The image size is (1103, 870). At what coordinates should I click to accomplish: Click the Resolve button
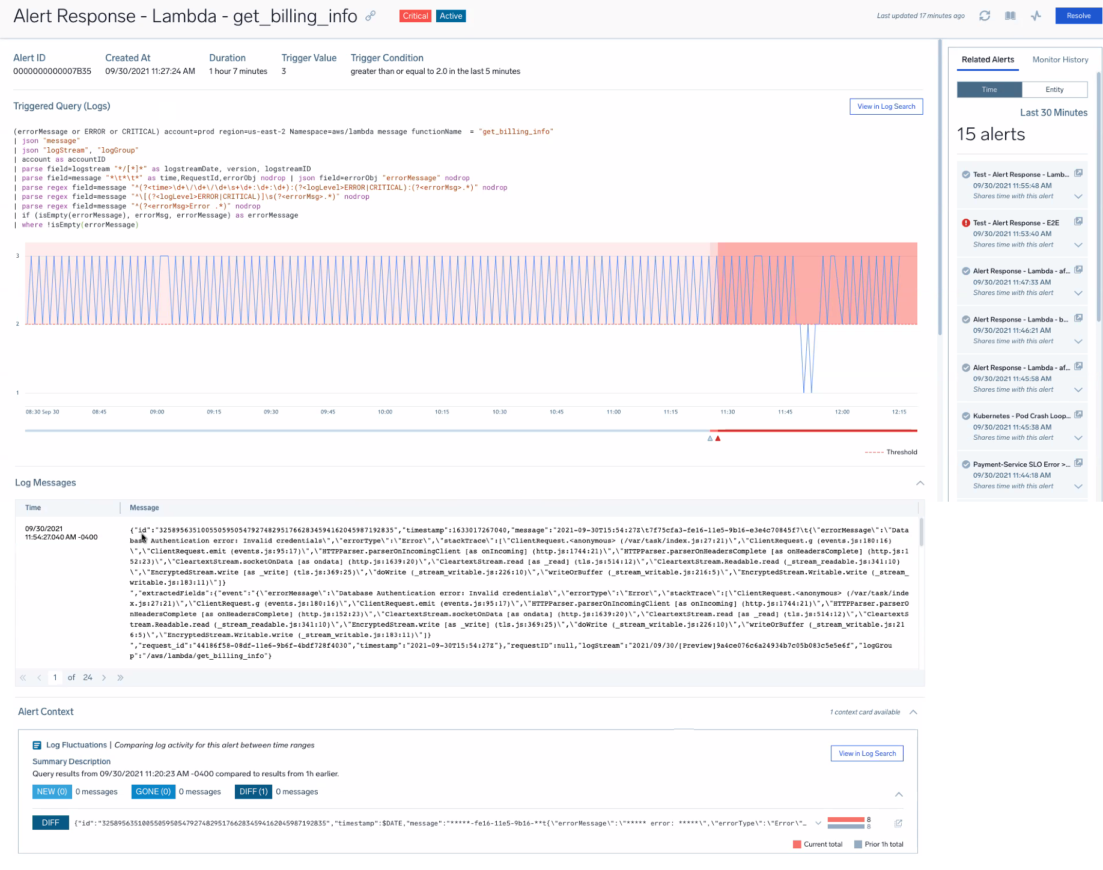(x=1078, y=16)
